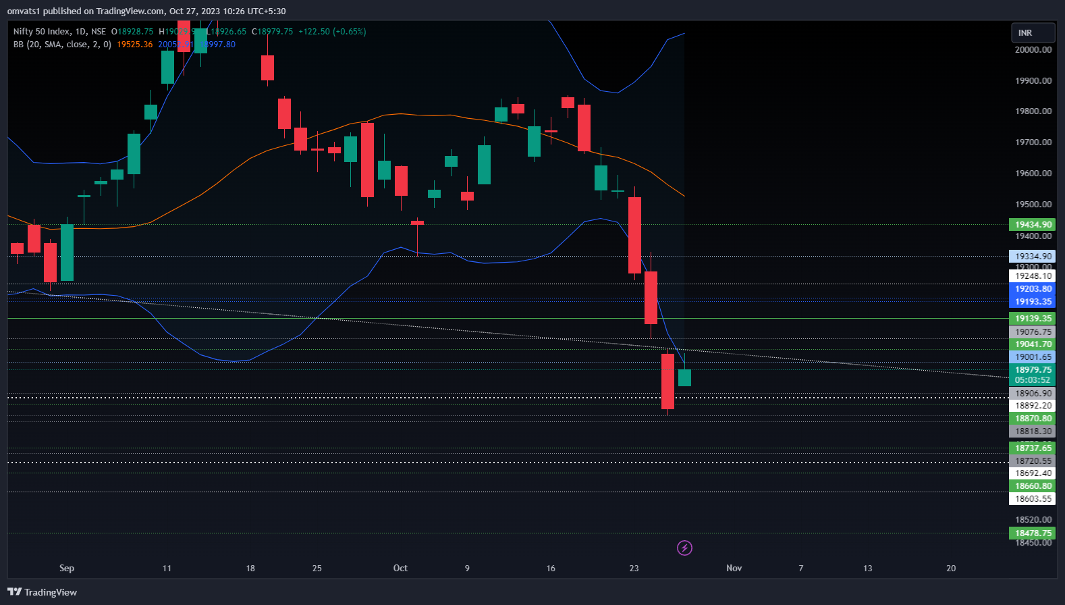Click the 18660.80 green price label

tap(1033, 486)
